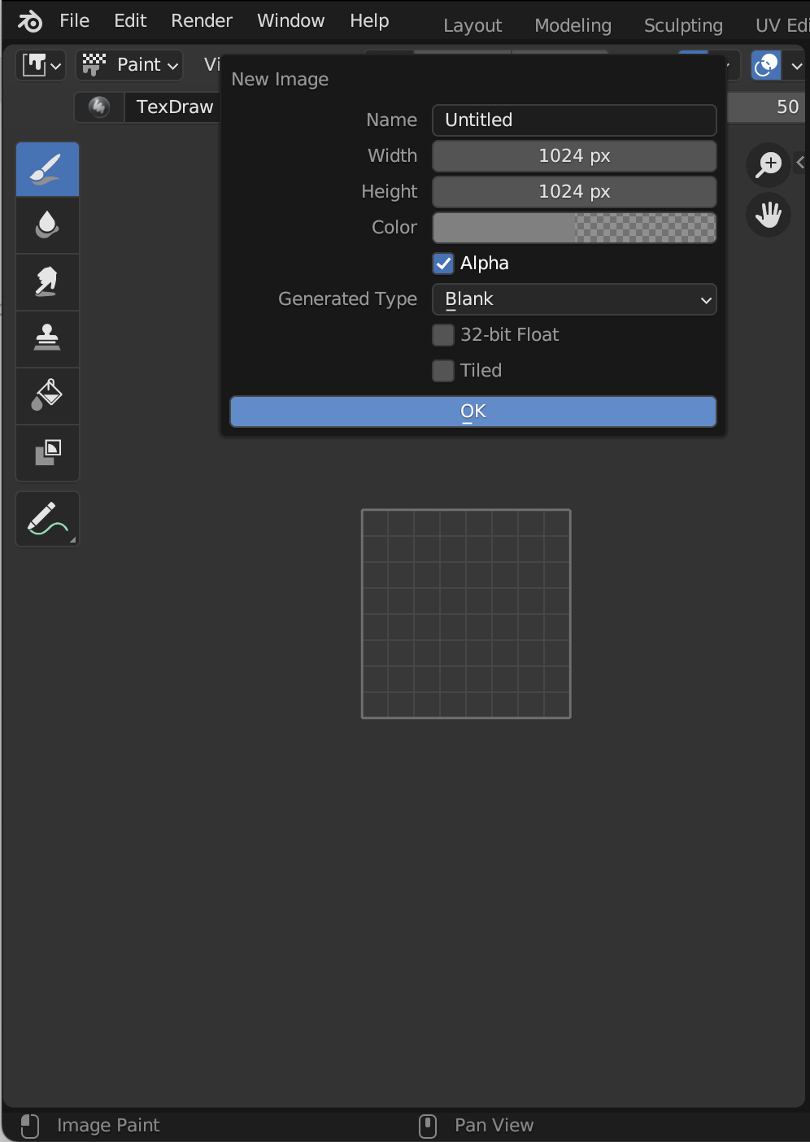Screen dimensions: 810x1142
Task: Click the Pan view hand icon
Action: click(x=769, y=215)
